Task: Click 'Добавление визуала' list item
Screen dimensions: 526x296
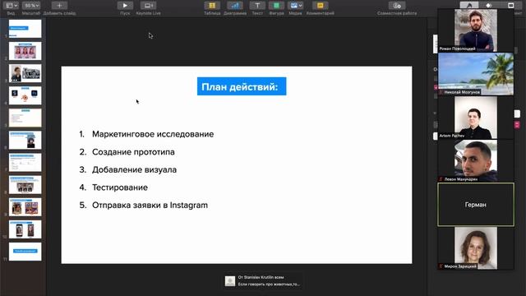Action: point(134,169)
